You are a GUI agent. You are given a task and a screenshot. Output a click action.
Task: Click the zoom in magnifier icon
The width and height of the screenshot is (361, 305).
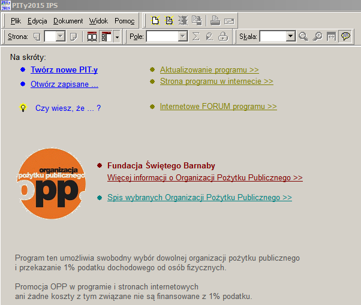(317, 37)
